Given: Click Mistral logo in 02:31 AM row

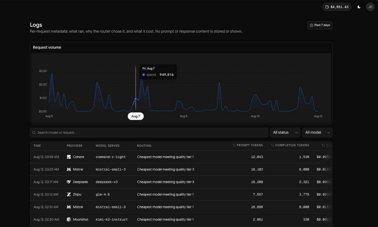Looking at the screenshot, I should pyautogui.click(x=69, y=207).
